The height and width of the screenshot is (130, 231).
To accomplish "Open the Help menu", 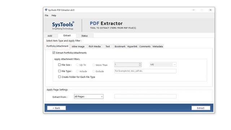I will click(x=54, y=15).
